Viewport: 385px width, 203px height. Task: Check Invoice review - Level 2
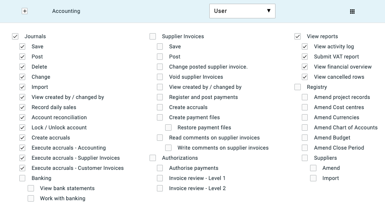[x=160, y=188]
